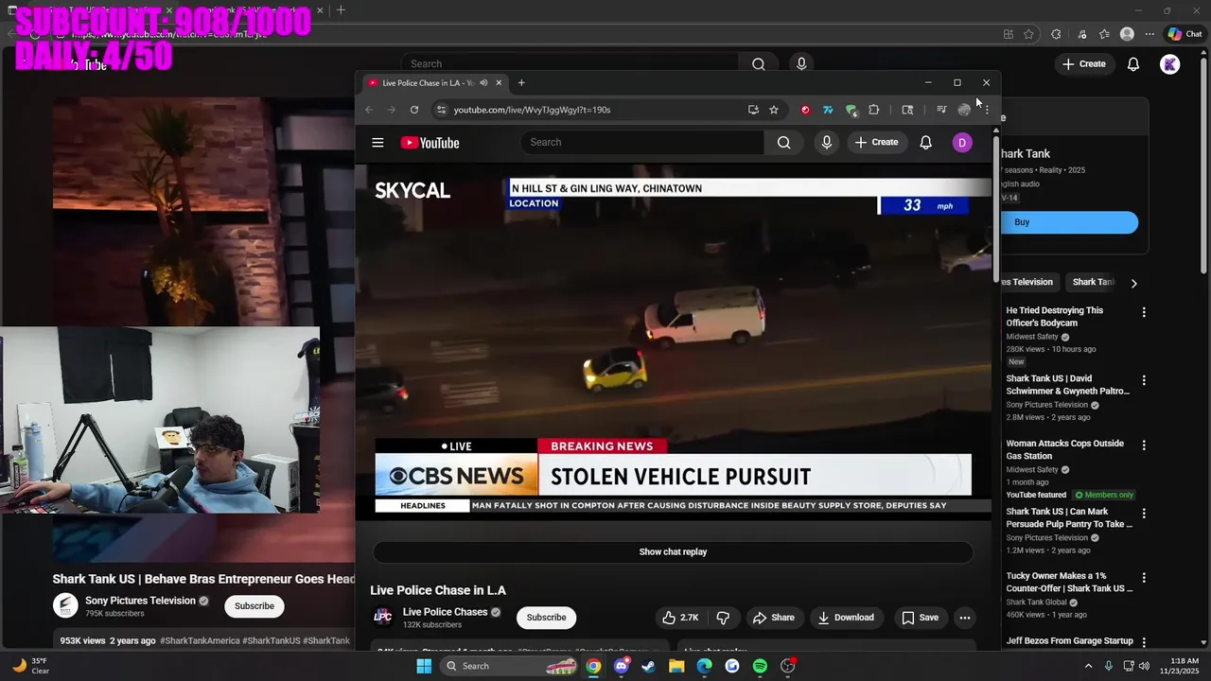
Task: Open more actions for Live Police Chase video
Action: click(x=964, y=618)
